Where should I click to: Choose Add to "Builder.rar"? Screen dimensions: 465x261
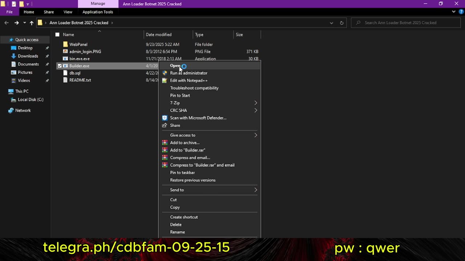(210, 150)
